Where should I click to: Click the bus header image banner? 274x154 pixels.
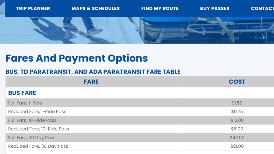click(x=137, y=29)
